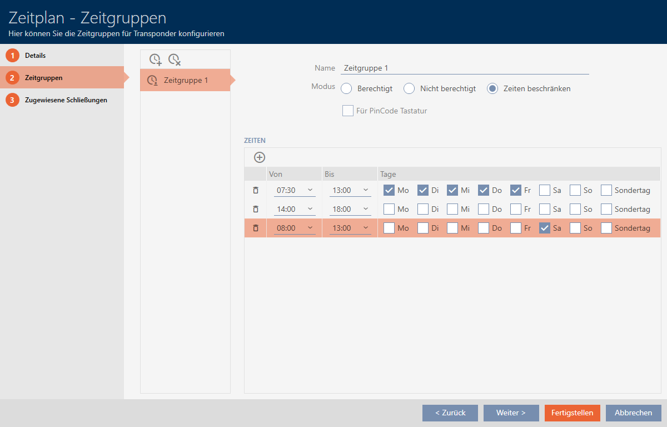
Task: Click step 3 circle Zugewiesene Schließungen
Action: 12,100
